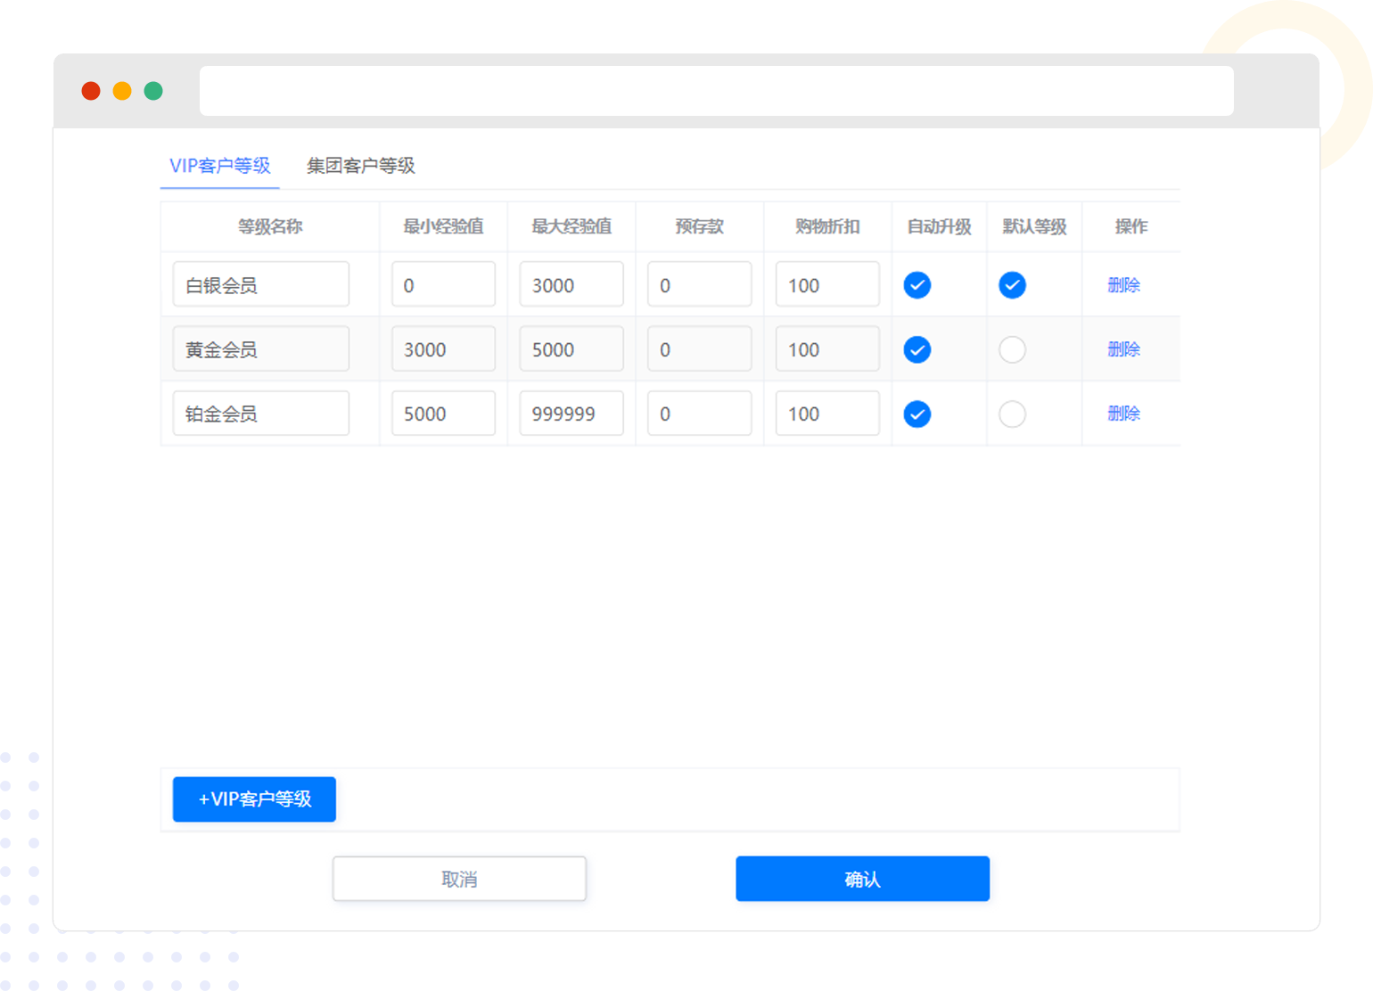1373x991 pixels.
Task: Focus 预存款 field of 黄金会员
Action: click(700, 348)
